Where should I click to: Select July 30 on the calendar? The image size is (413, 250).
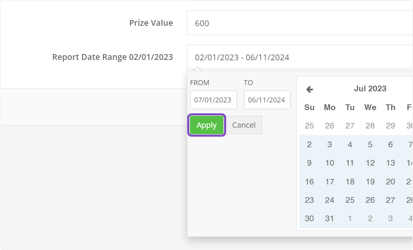[309, 218]
